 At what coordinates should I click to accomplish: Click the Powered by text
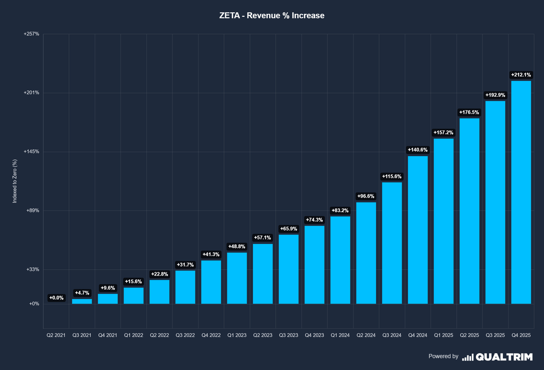click(443, 356)
